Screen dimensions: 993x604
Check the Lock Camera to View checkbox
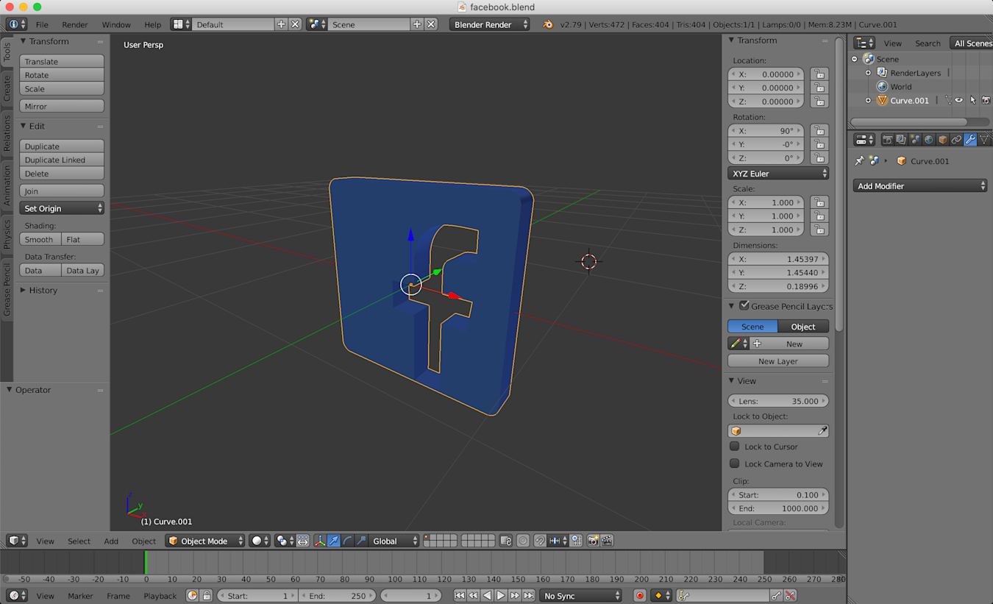coord(734,463)
